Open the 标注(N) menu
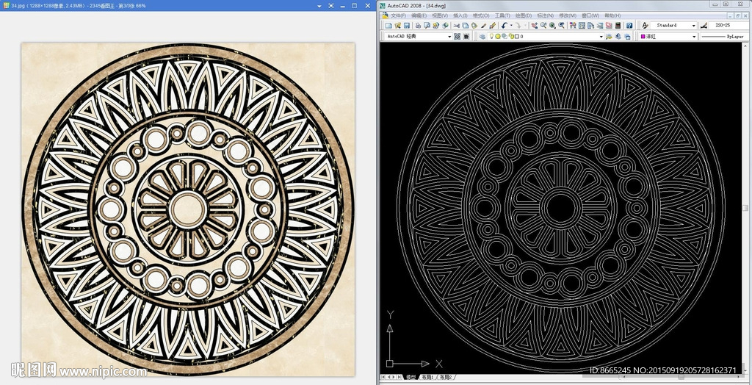This screenshot has width=752, height=385. pyautogui.click(x=544, y=15)
